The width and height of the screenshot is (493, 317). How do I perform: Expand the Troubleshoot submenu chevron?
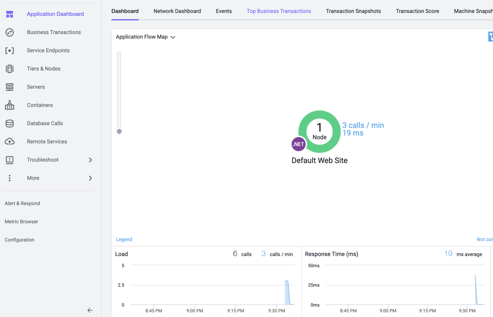pyautogui.click(x=90, y=160)
